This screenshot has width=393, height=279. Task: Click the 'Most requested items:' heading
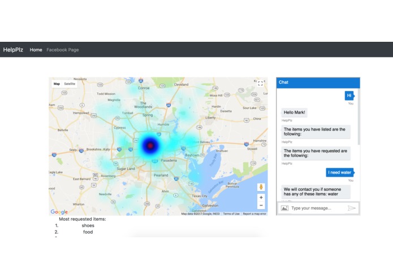tap(83, 219)
